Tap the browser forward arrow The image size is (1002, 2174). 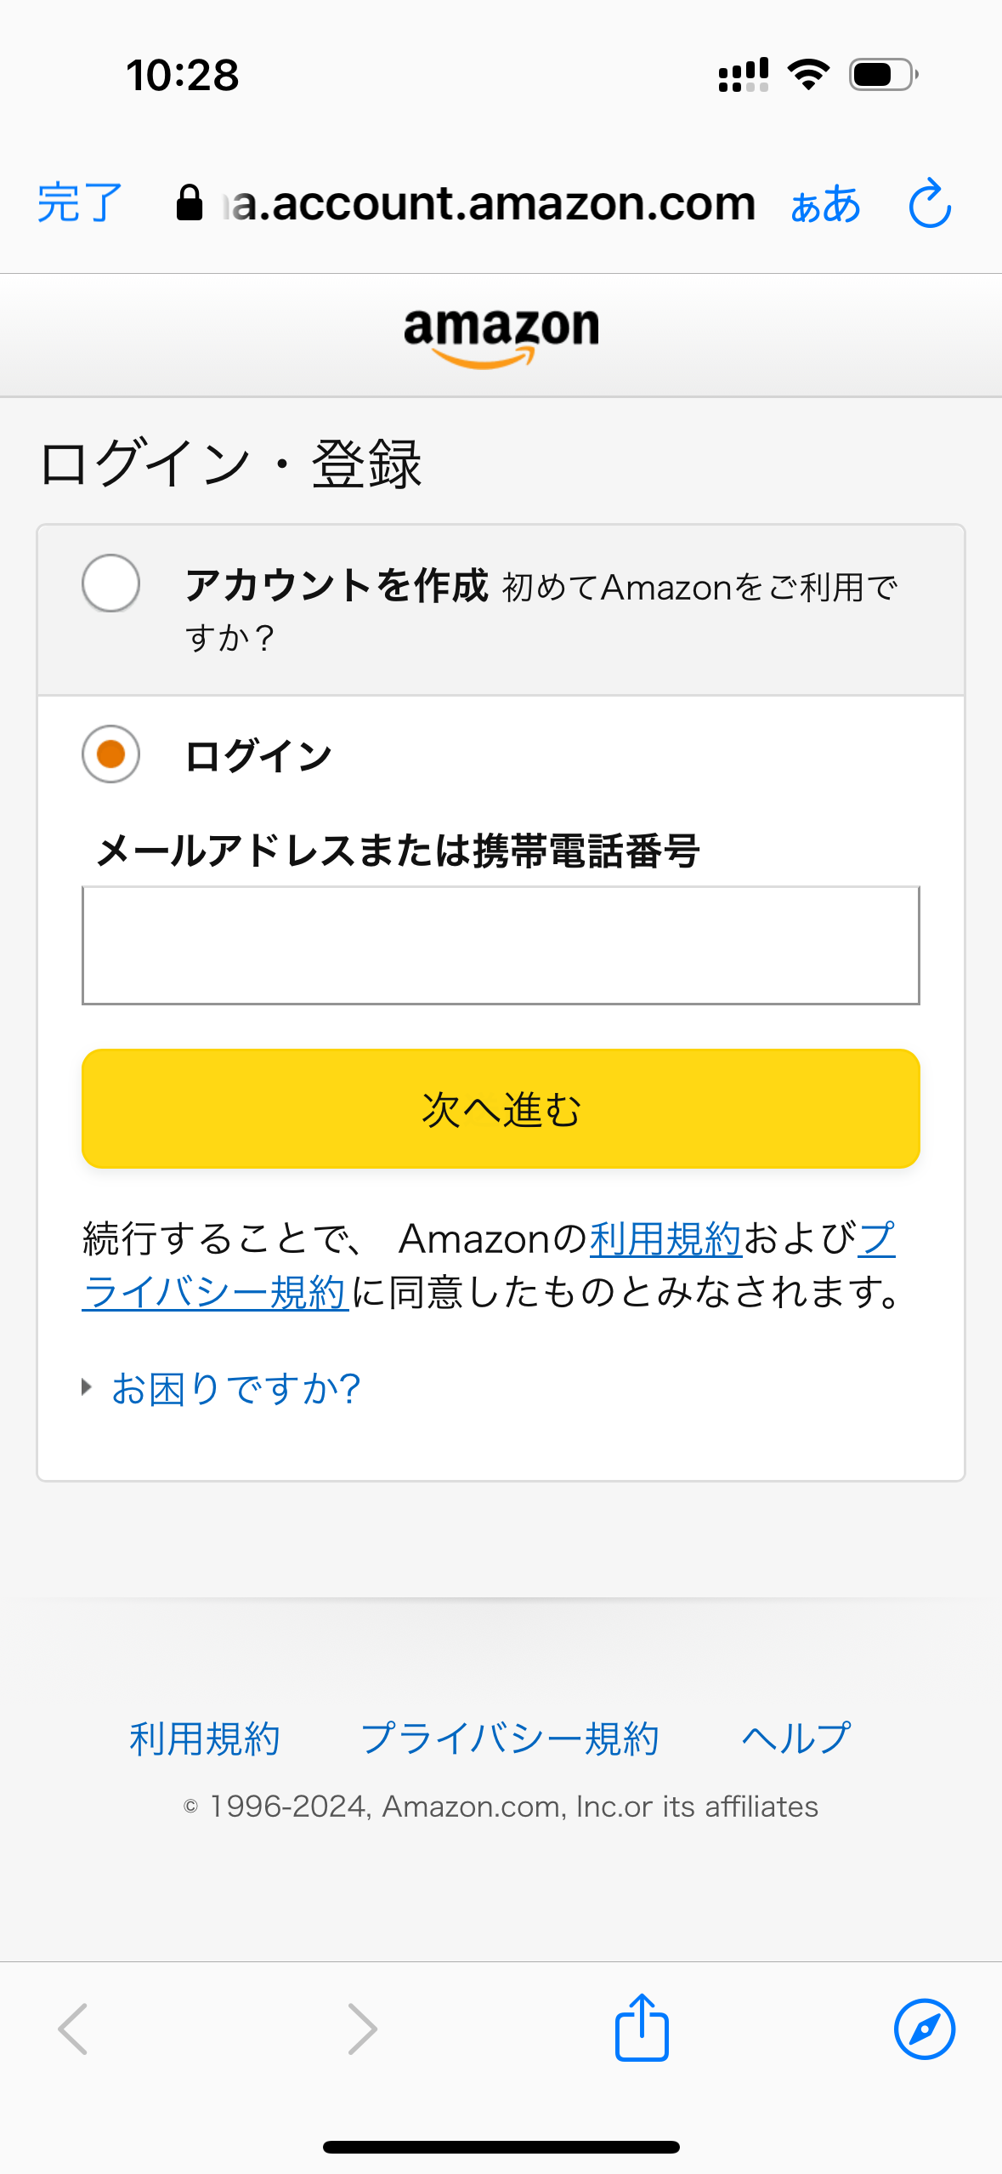362,2029
